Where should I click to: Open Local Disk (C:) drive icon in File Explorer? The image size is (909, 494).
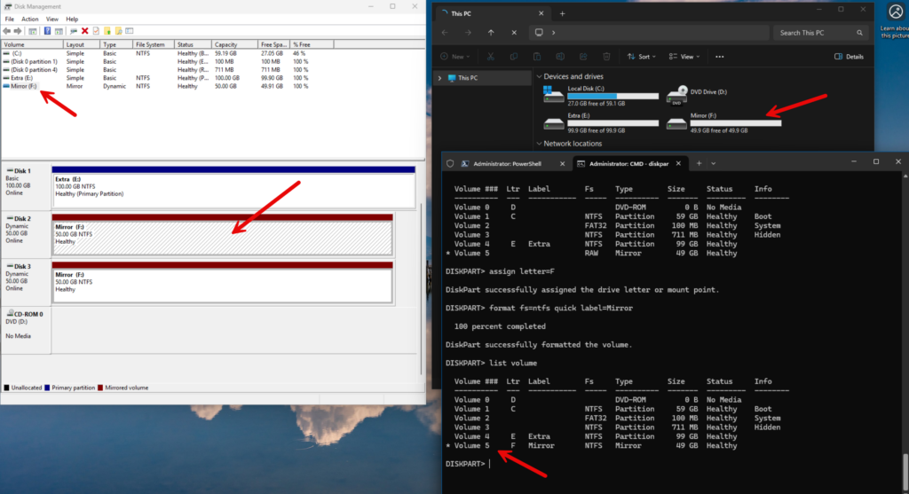pyautogui.click(x=553, y=94)
